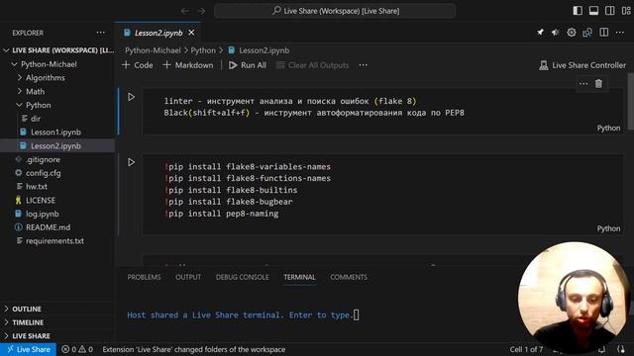Run All notebook cells
634x356 pixels.
coord(248,65)
